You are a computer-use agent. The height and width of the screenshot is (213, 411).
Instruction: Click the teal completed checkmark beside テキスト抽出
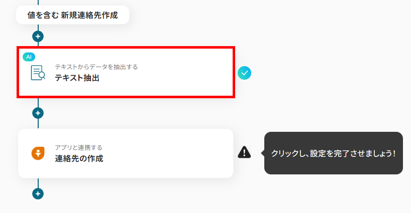244,73
